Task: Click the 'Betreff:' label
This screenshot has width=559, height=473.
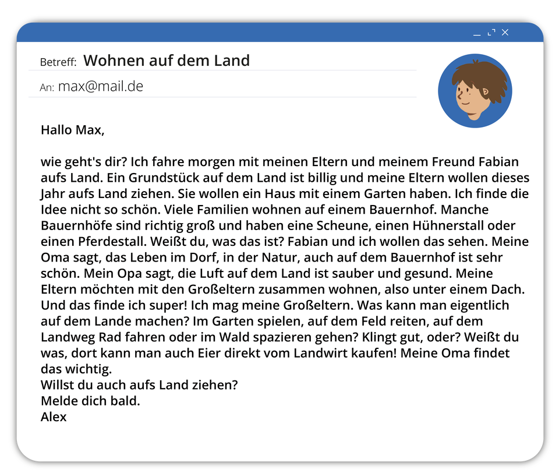Action: point(58,62)
